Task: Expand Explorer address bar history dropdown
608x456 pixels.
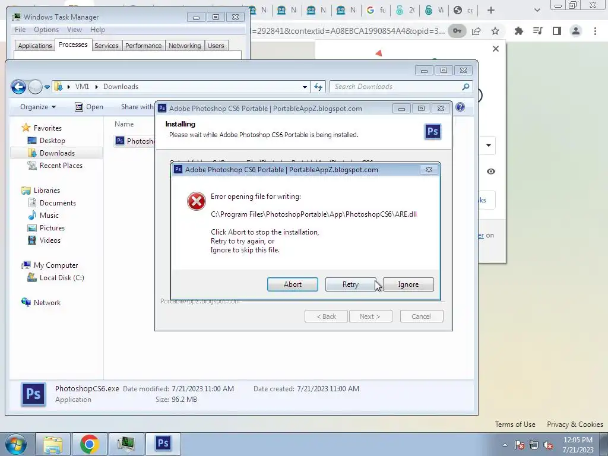Action: click(x=305, y=87)
